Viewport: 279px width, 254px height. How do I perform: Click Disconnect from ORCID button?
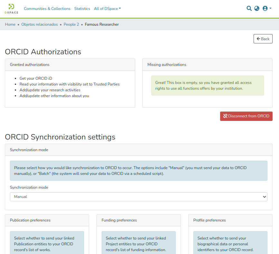(x=246, y=116)
